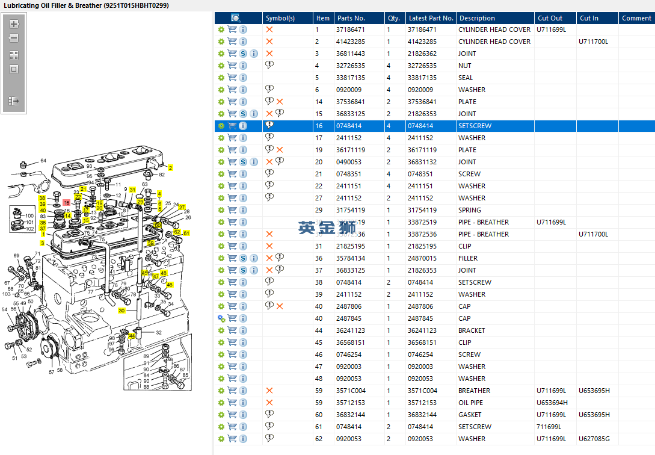
Task: Click the green gear icon for item 5 SEAL
Action: pos(221,78)
